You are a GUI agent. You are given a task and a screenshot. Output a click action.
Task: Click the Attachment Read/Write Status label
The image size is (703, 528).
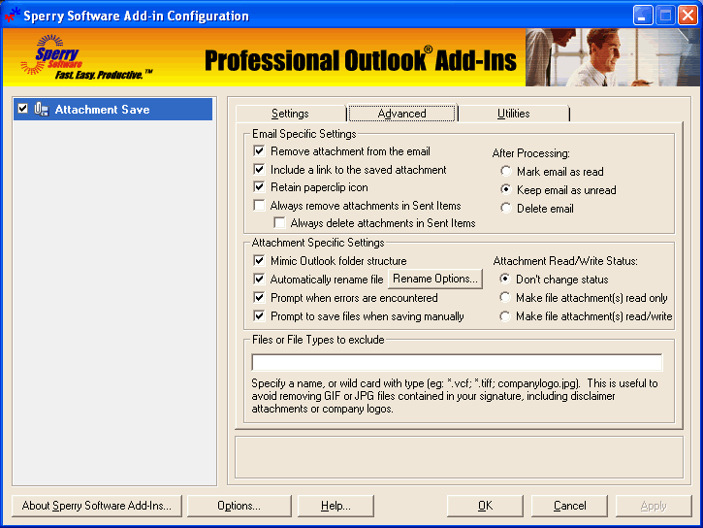[565, 261]
